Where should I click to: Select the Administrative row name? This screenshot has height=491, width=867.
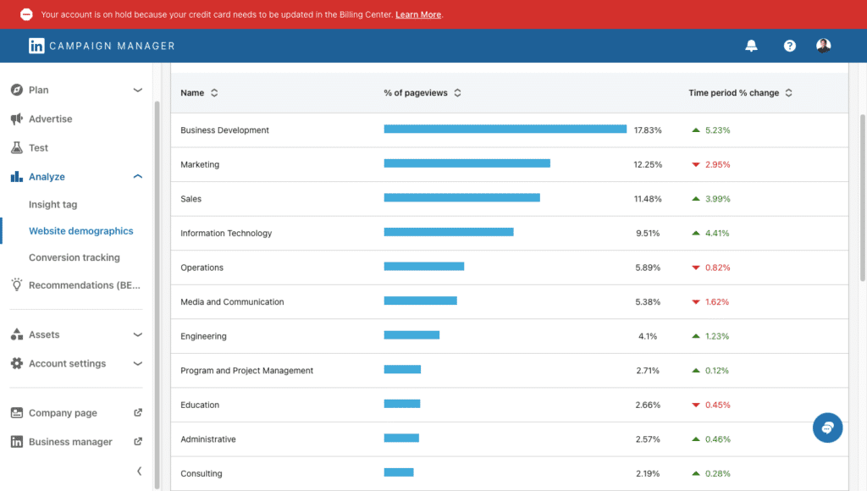coord(208,439)
